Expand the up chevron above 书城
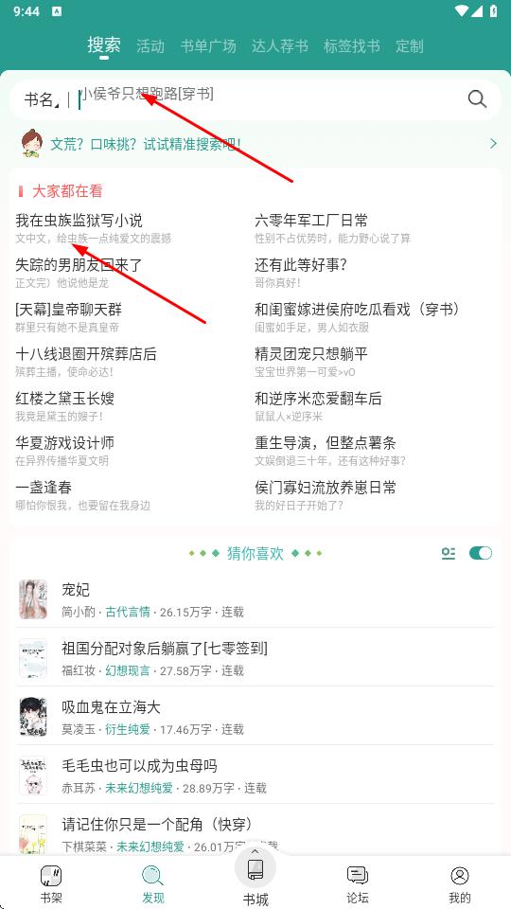 (x=255, y=850)
